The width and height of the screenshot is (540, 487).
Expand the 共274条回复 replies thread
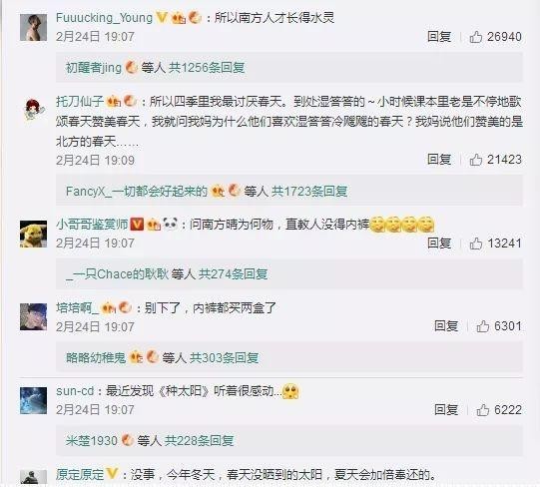coord(234,274)
